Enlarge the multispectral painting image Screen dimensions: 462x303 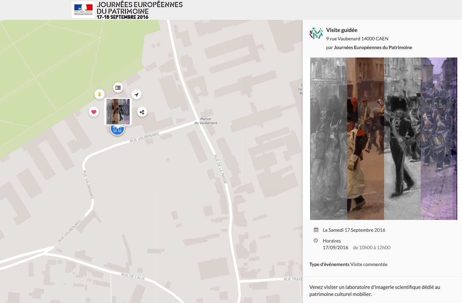pos(384,139)
